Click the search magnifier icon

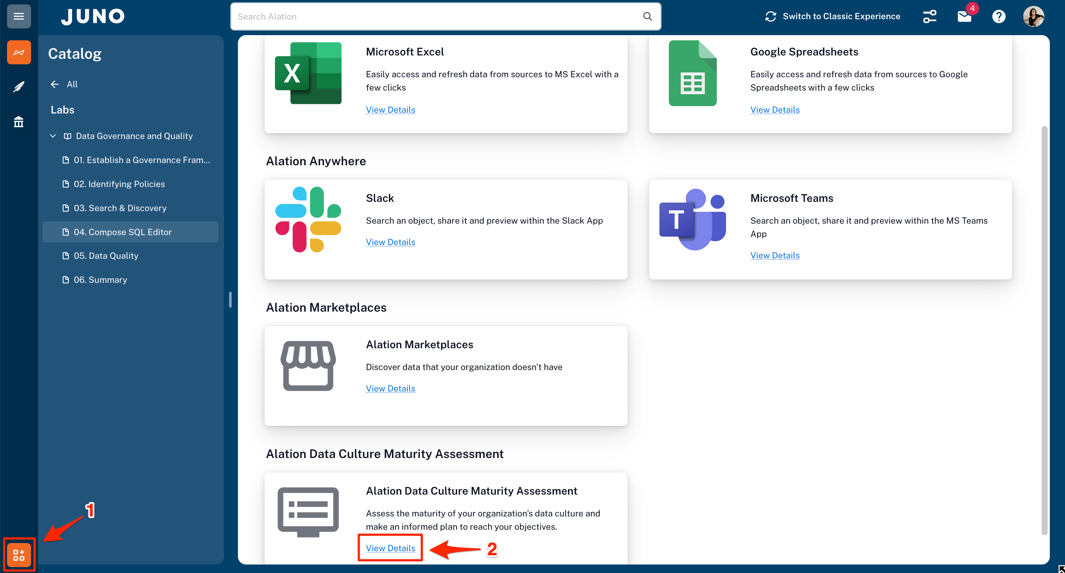coord(648,17)
